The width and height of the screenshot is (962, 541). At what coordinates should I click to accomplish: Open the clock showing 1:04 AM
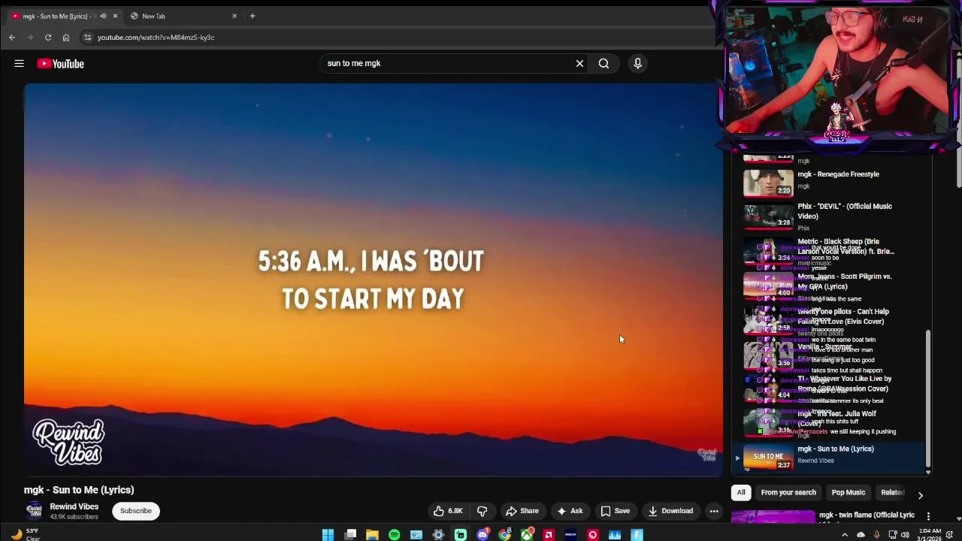[929, 534]
